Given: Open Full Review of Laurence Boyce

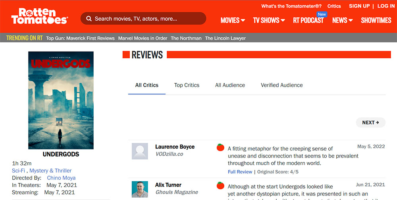Looking at the screenshot, I should pos(240,172).
